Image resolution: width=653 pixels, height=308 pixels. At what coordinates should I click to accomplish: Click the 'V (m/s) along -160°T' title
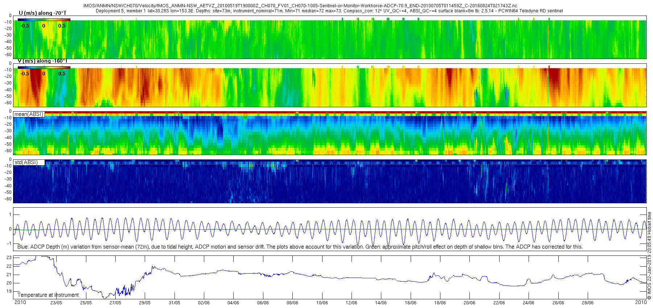(x=42, y=61)
